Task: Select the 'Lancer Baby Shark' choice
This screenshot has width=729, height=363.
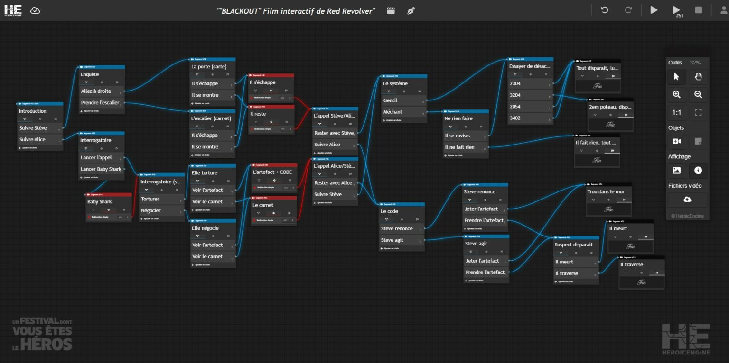Action: click(102, 169)
